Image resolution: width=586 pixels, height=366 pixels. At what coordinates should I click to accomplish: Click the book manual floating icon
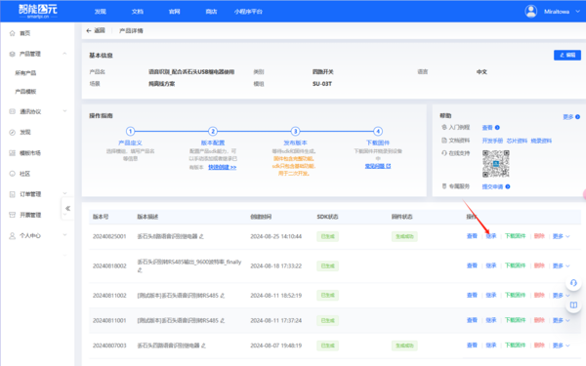(573, 305)
